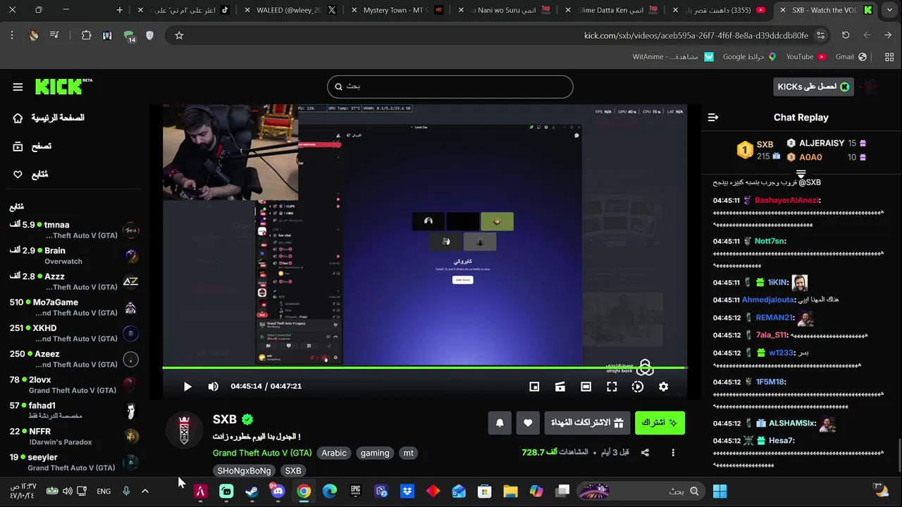Bookmark this page with star icon

(179, 35)
